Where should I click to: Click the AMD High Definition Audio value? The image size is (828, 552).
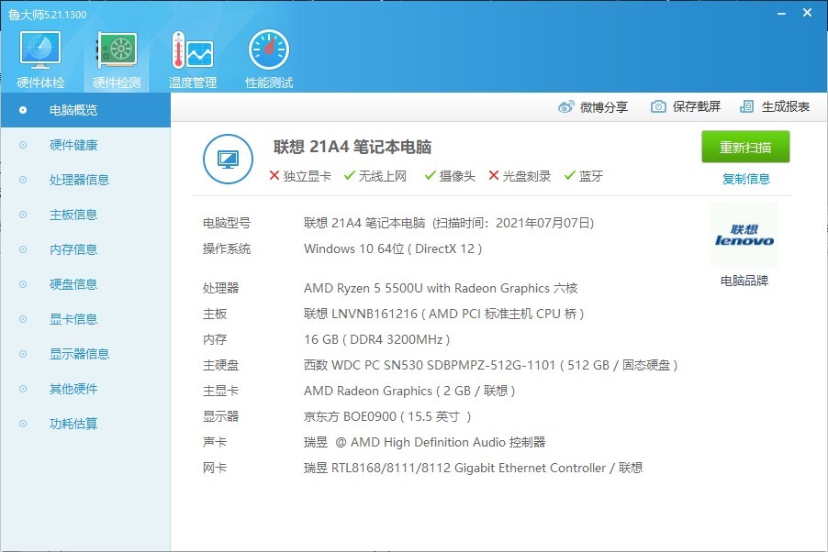(x=425, y=442)
